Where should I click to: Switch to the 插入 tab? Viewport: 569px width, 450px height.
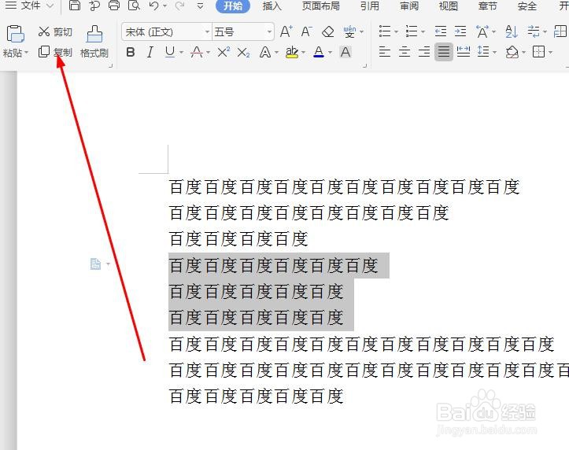tap(272, 6)
